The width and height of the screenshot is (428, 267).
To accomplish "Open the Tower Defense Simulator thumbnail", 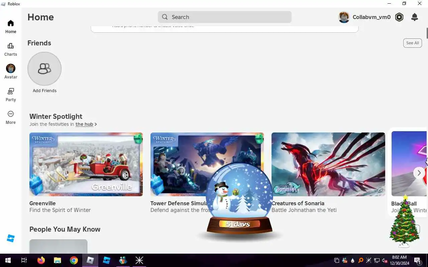I will 207,164.
